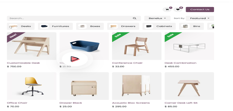Viewport: 233px width, 111px height.
Task: Click the search magnifier icon
Action: [x=135, y=18]
